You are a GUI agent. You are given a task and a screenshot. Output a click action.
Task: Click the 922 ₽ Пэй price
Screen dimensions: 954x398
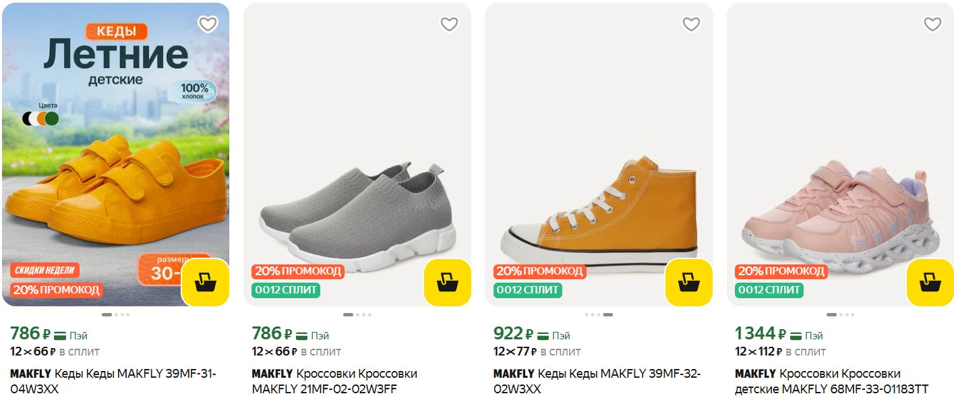(531, 334)
